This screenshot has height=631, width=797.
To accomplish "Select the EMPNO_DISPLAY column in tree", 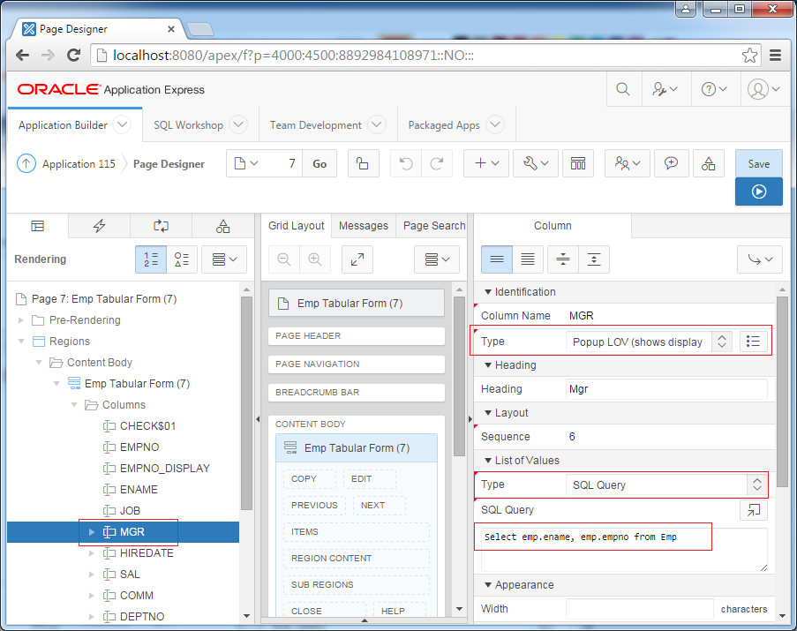I will pos(165,469).
